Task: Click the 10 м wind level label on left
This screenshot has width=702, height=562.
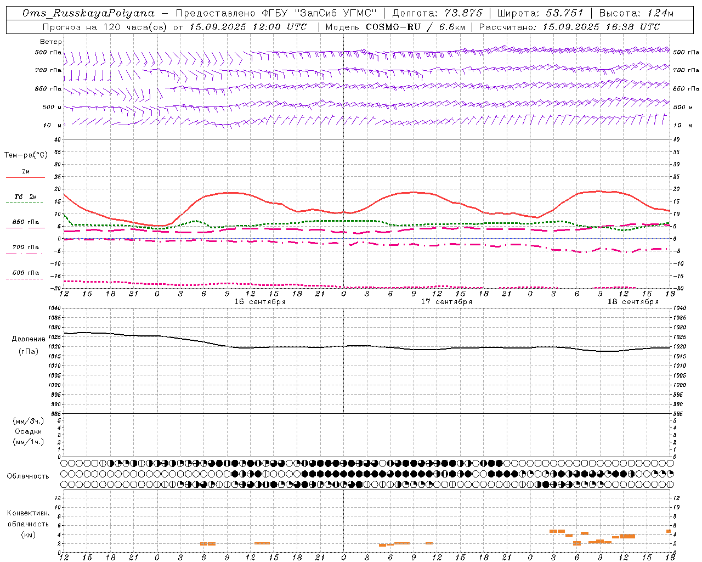Action: (53, 125)
